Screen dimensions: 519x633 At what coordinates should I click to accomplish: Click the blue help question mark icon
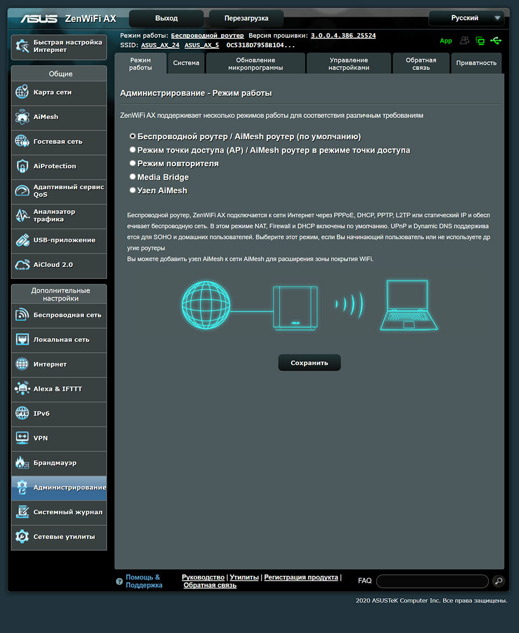pyautogui.click(x=119, y=582)
